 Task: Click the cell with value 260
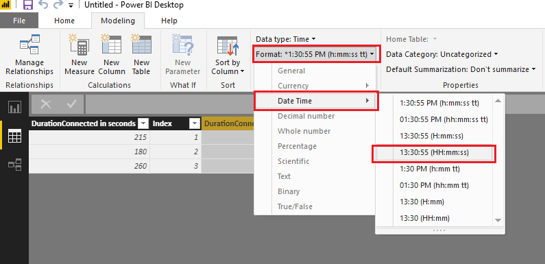point(89,166)
